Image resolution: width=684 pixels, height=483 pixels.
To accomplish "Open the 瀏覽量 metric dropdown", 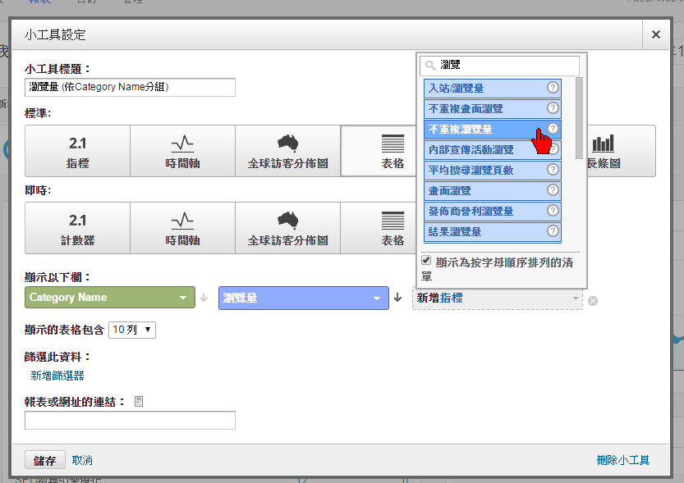I will tap(302, 298).
